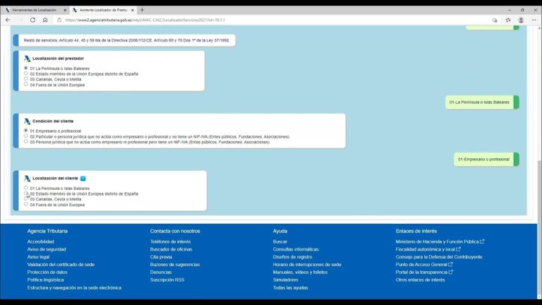Open the Cita previa link
The image size is (542, 305).
pyautogui.click(x=161, y=256)
